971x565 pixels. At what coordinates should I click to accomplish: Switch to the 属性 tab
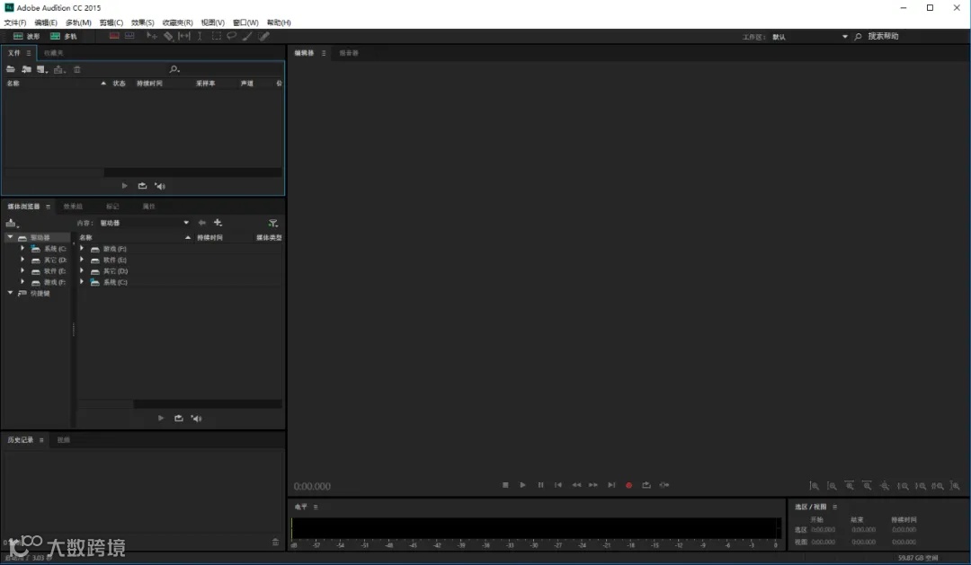tap(148, 207)
